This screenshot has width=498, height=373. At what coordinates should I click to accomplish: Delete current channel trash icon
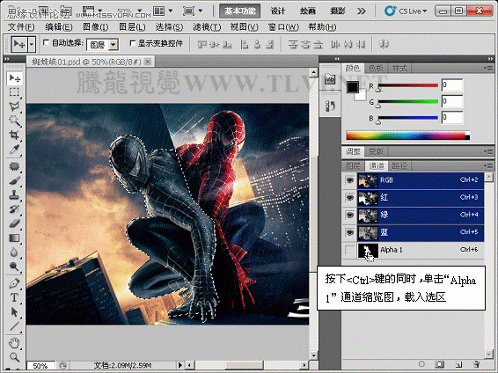476,364
